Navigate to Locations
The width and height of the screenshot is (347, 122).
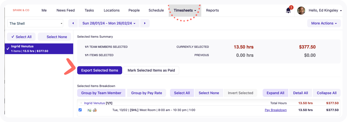pos(112,10)
